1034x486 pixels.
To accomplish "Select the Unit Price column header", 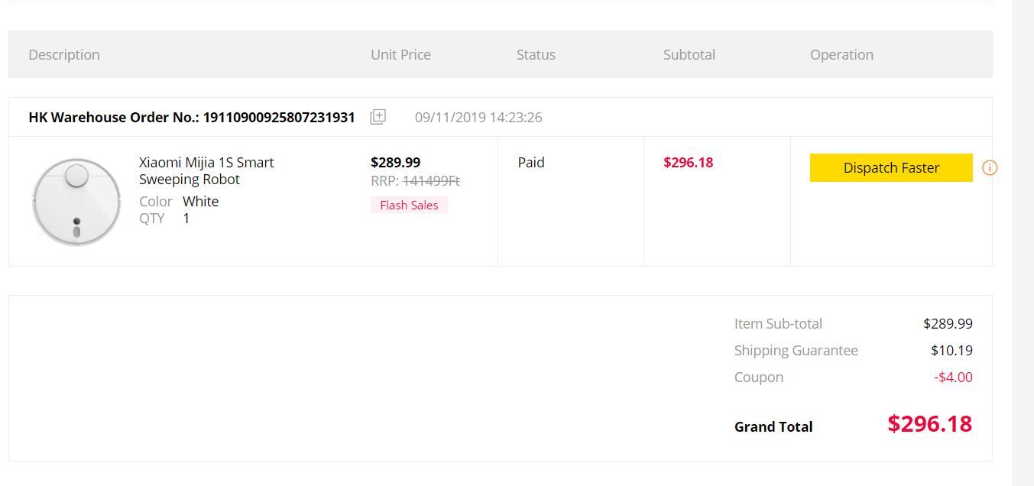I will pos(400,55).
